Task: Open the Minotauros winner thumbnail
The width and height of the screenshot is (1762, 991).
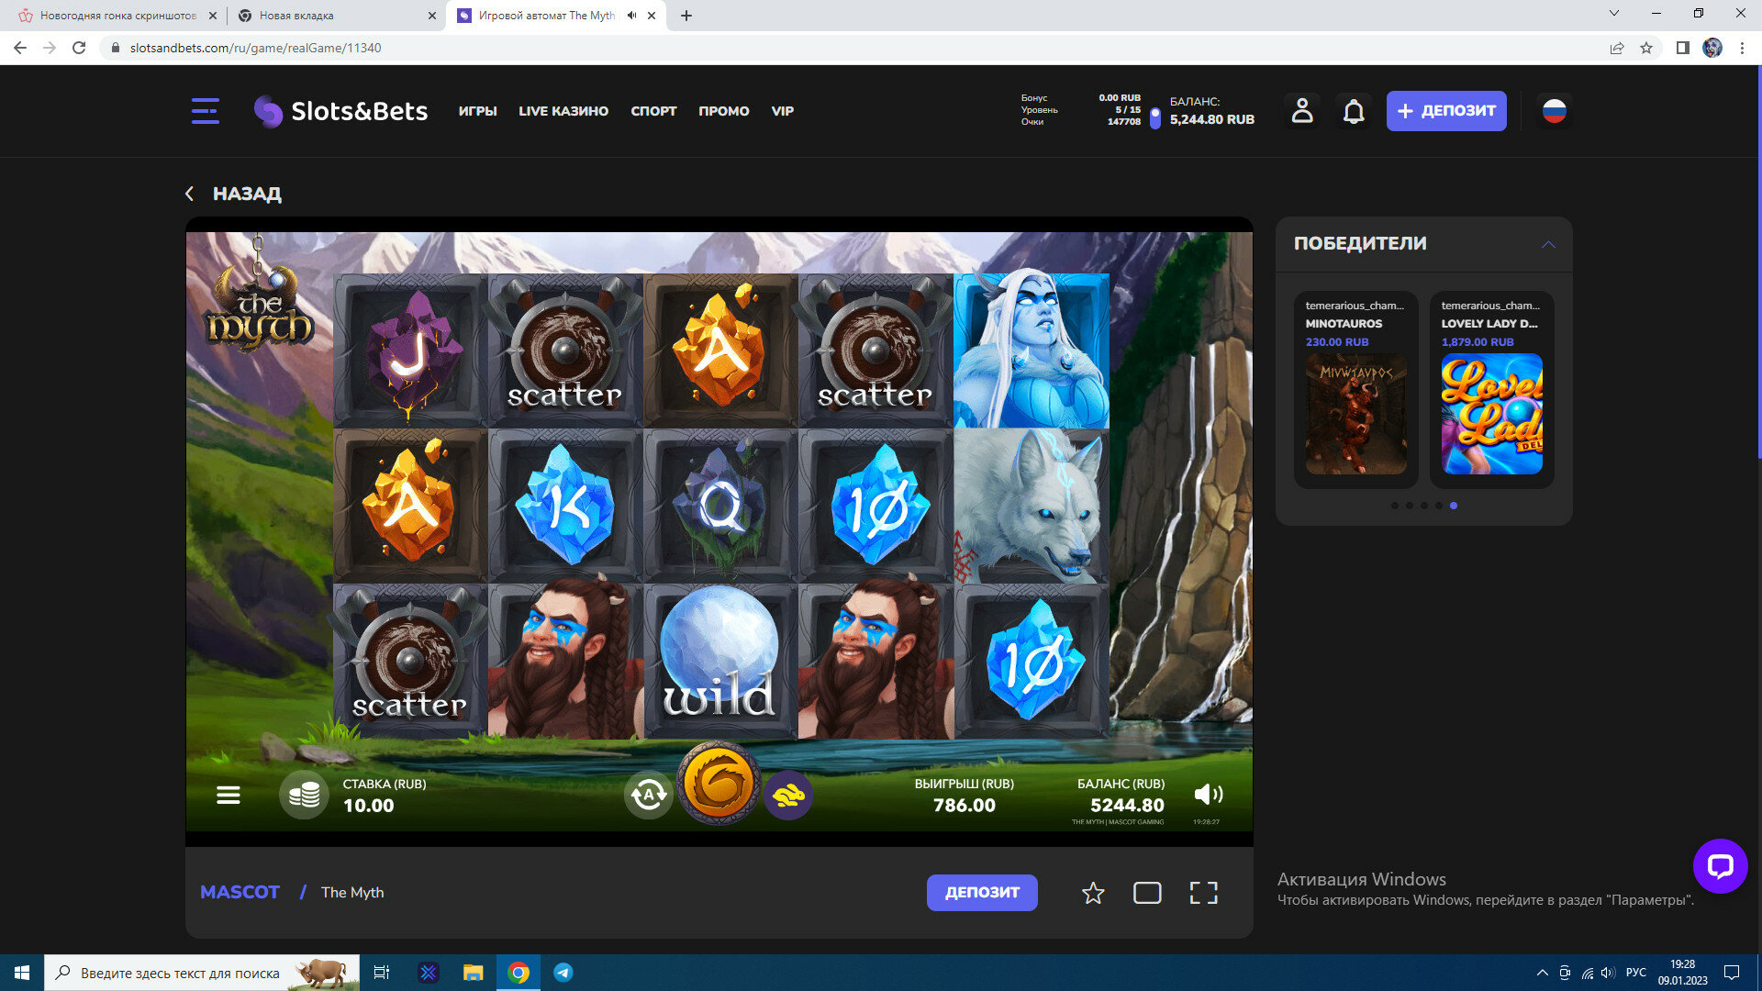Action: (x=1355, y=414)
